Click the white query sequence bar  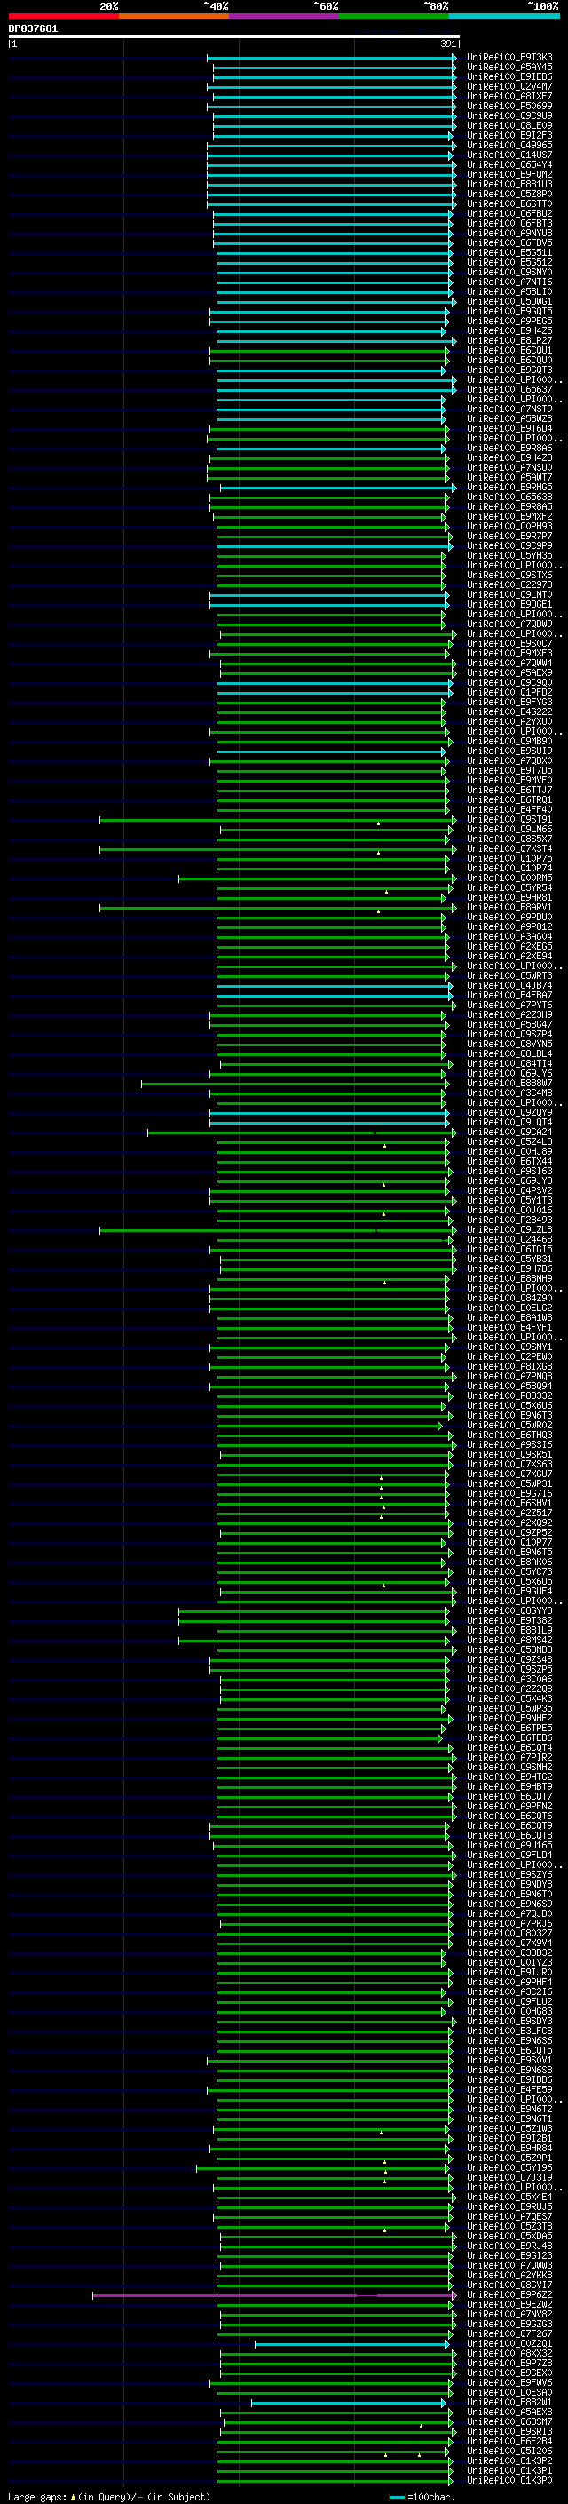click(x=234, y=36)
